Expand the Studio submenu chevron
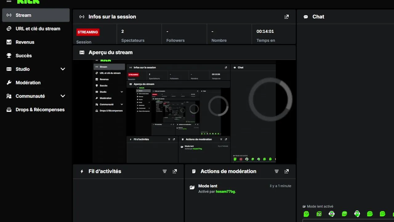 pyautogui.click(x=63, y=69)
